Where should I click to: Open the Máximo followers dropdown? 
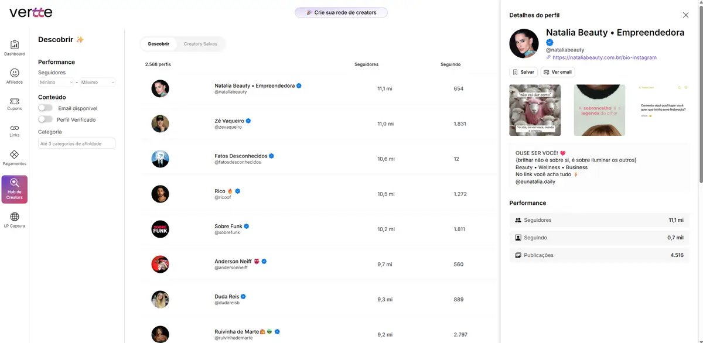point(97,81)
